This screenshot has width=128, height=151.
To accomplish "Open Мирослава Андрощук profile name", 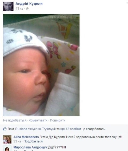I will (x=30, y=147).
